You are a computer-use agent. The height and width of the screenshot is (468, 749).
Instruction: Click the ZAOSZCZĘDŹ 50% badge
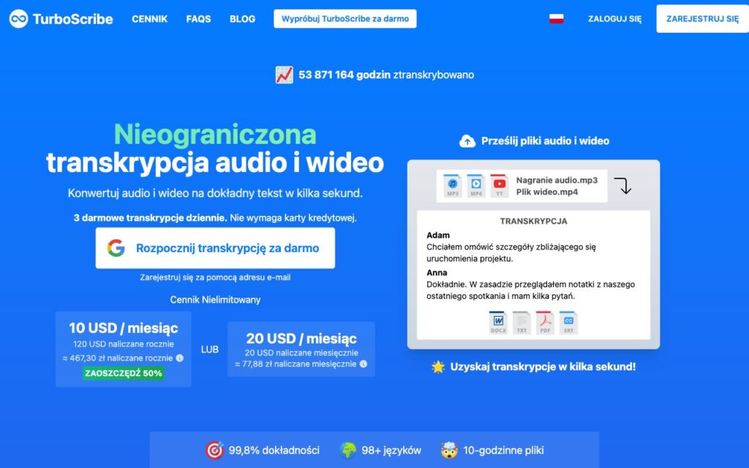pyautogui.click(x=123, y=373)
